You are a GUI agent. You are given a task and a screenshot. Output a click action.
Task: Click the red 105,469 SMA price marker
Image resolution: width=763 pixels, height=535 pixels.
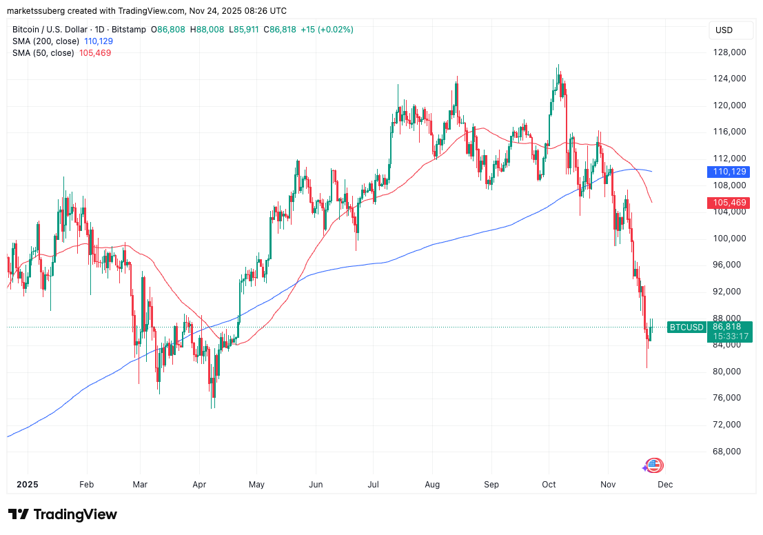[x=728, y=203]
